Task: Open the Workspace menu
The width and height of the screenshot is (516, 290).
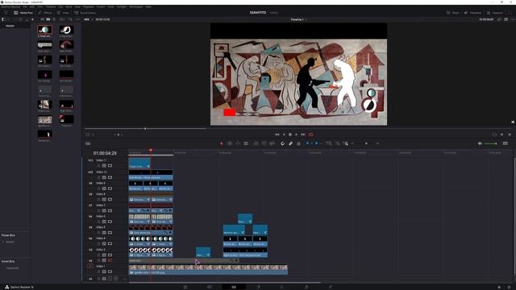Action: pos(136,7)
